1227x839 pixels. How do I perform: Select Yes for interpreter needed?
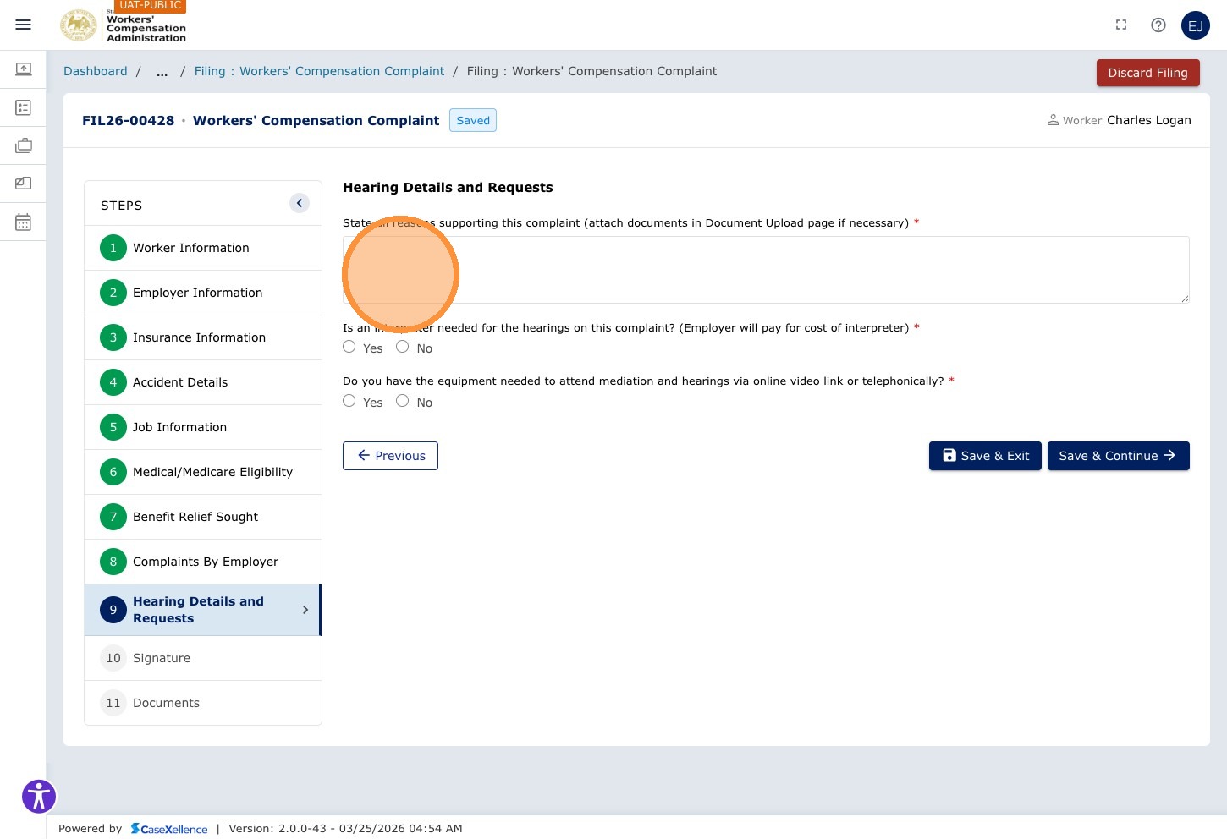click(349, 347)
